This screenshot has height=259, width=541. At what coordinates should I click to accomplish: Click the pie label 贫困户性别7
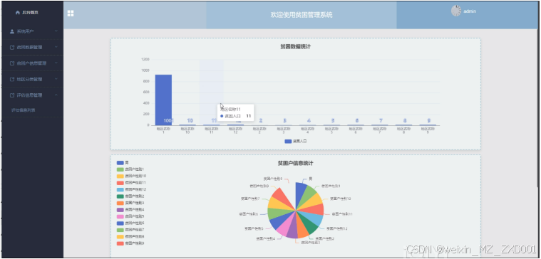pos(250,199)
